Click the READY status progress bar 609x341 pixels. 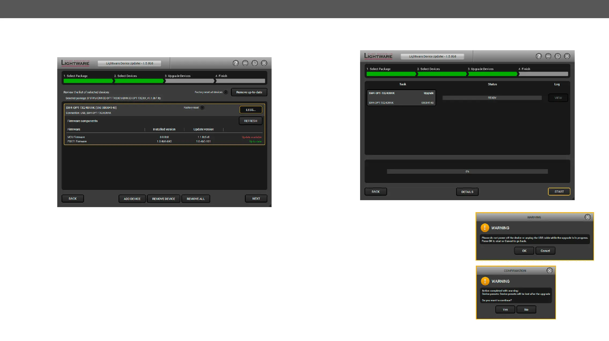pos(492,98)
